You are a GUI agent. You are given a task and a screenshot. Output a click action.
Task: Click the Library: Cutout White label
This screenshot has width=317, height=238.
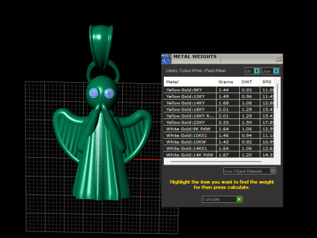click(195, 71)
